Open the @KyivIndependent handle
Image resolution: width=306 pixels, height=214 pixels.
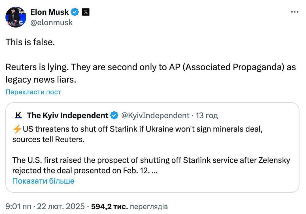[x=155, y=115]
